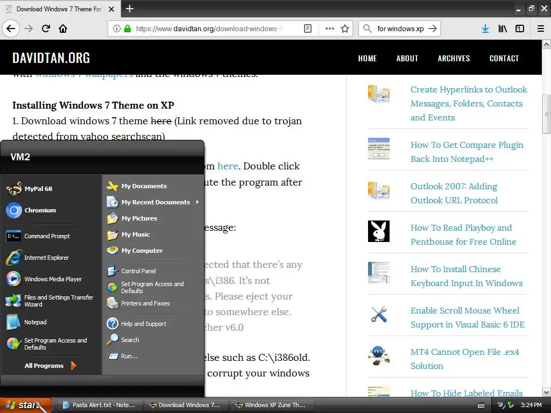551x413 pixels.
Task: Open Control Panel from Start menu
Action: point(153,271)
